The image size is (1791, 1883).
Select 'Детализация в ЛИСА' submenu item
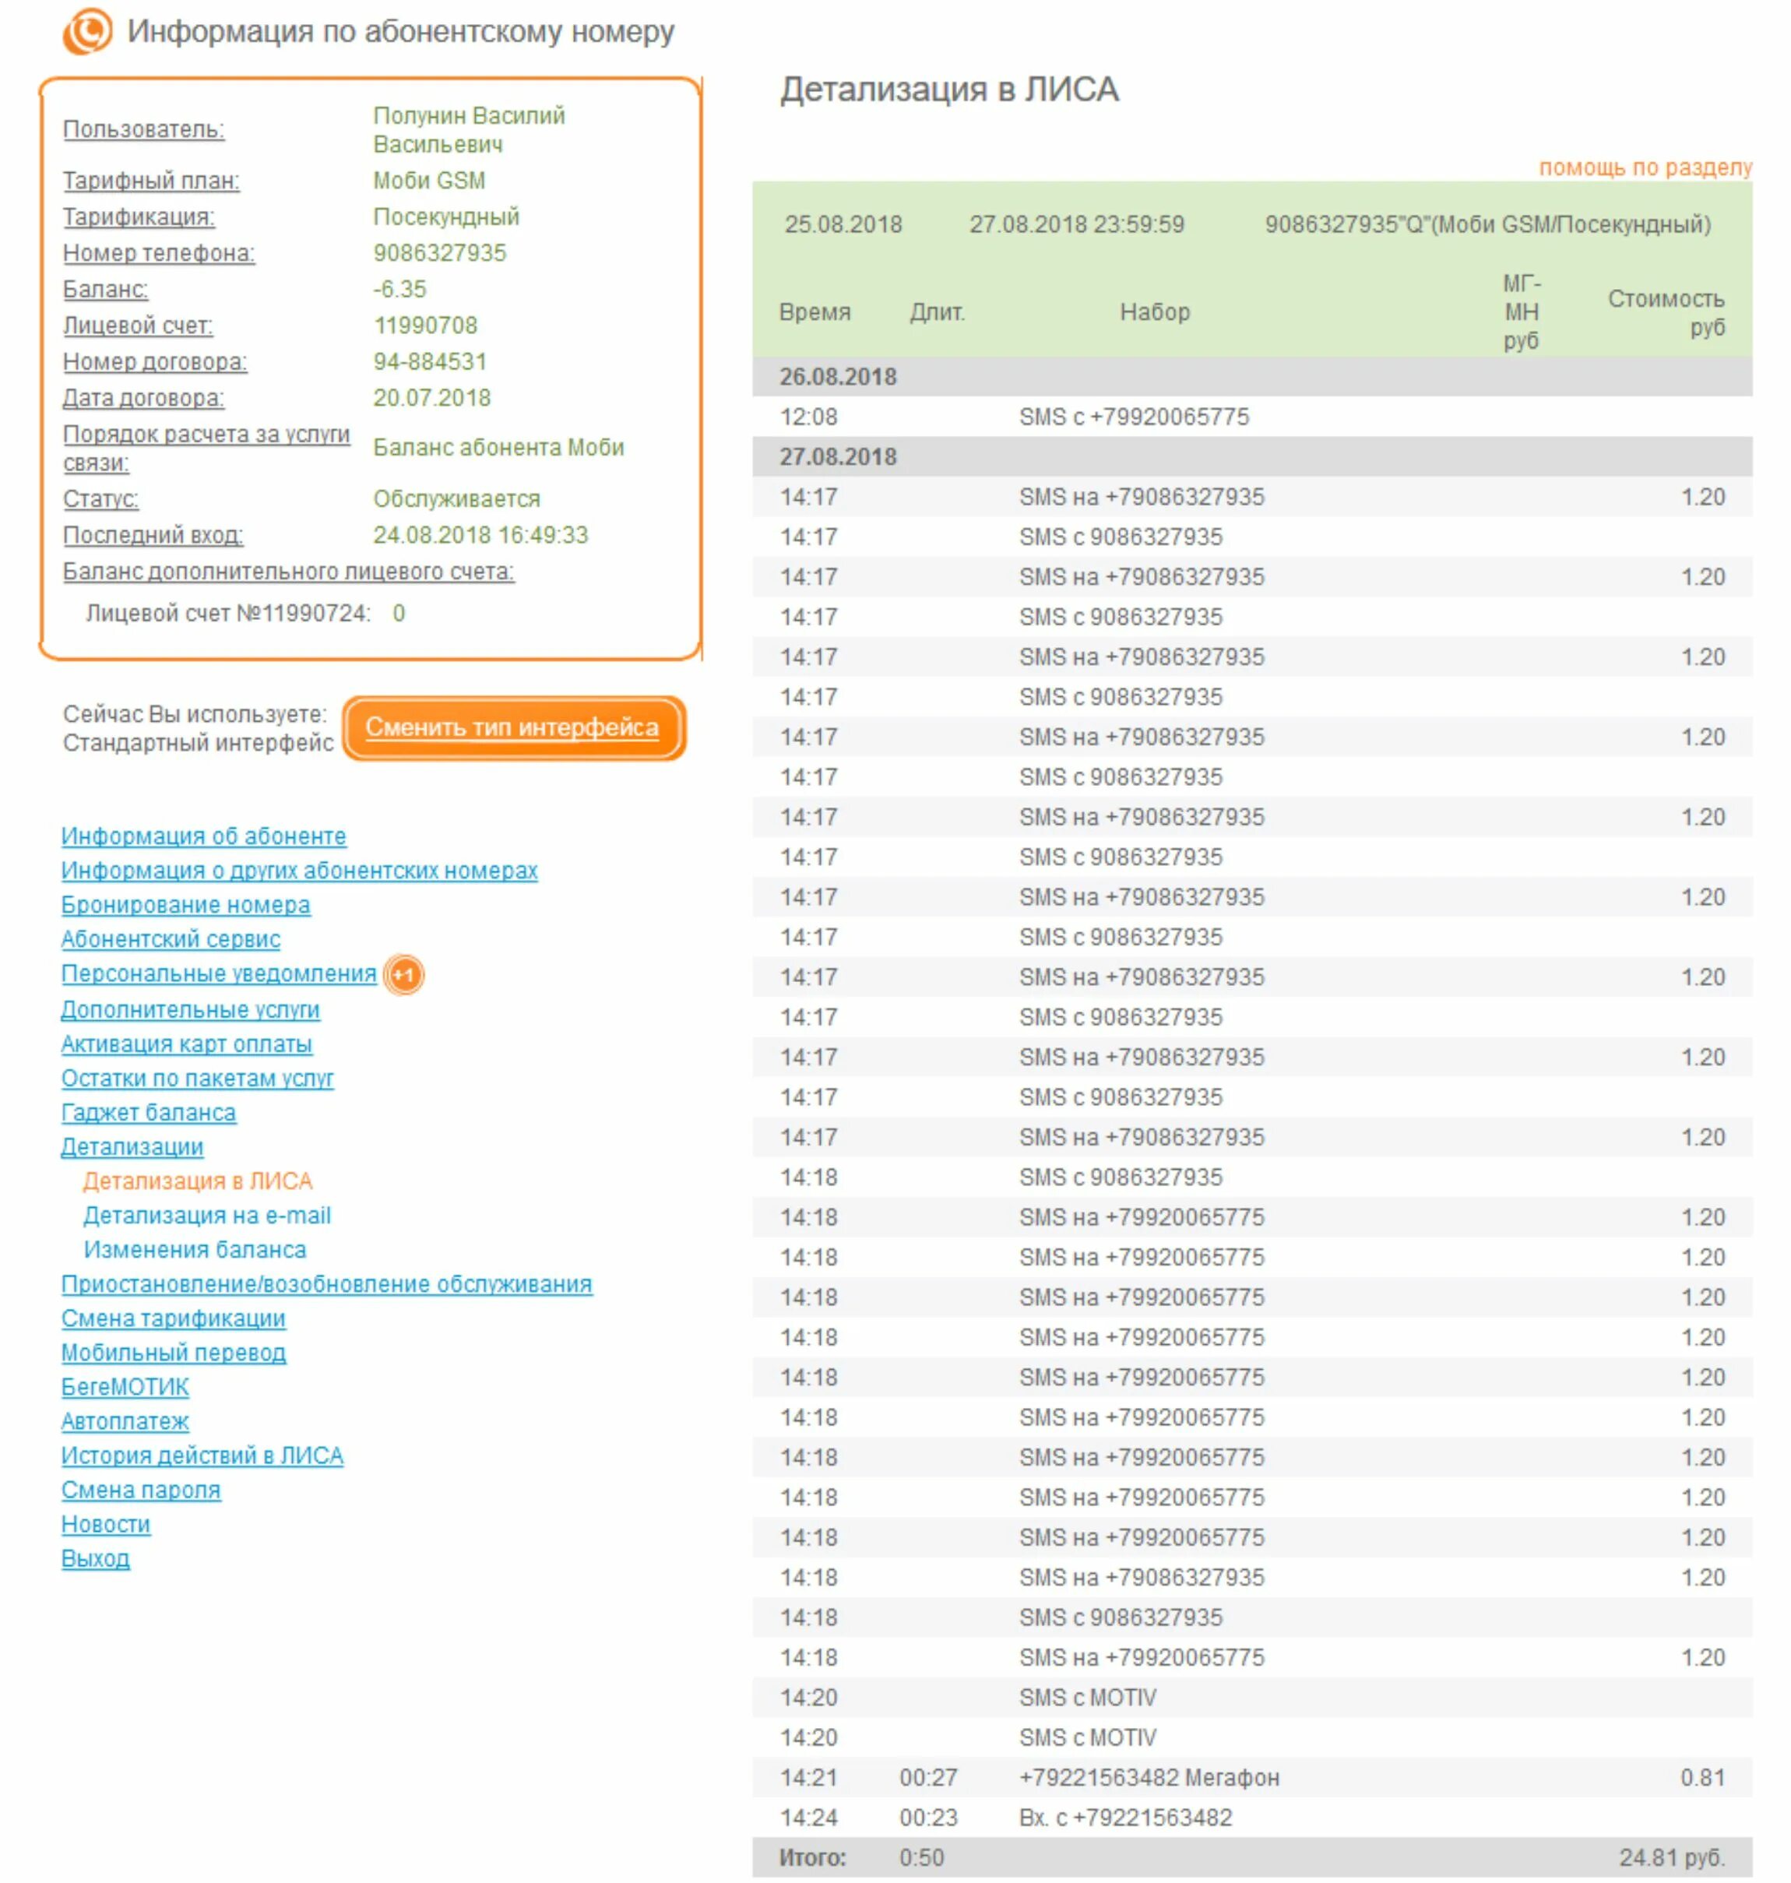pyautogui.click(x=198, y=1181)
